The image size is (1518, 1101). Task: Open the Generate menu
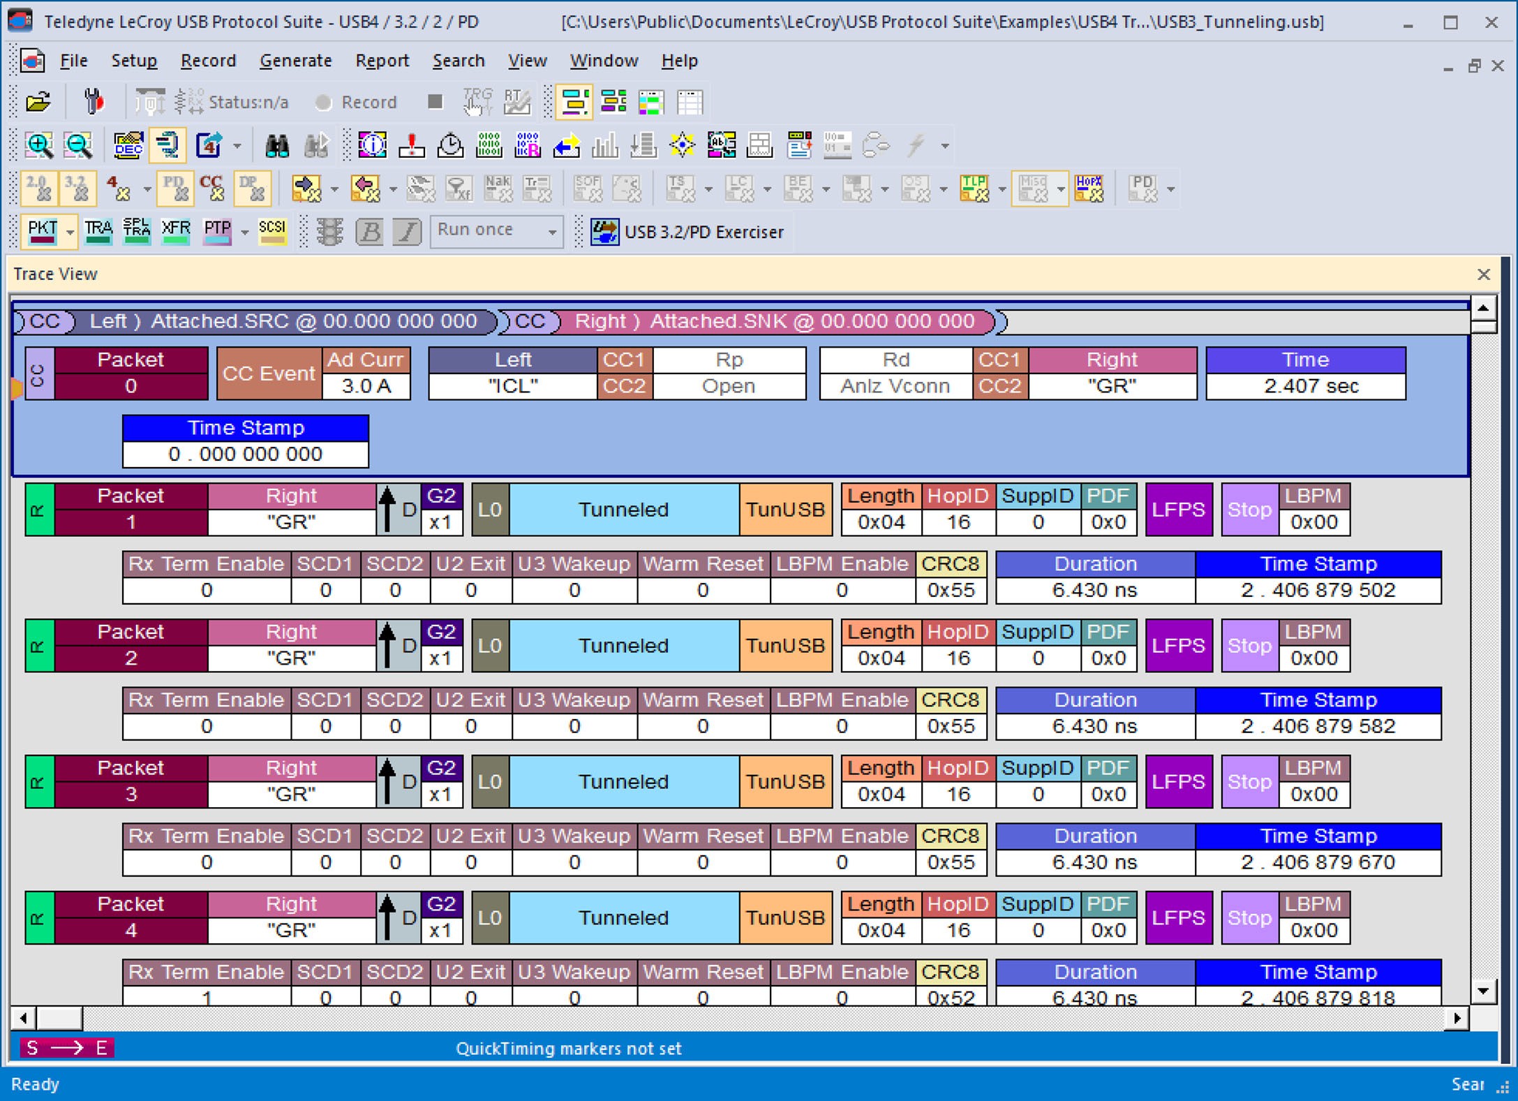click(x=295, y=61)
